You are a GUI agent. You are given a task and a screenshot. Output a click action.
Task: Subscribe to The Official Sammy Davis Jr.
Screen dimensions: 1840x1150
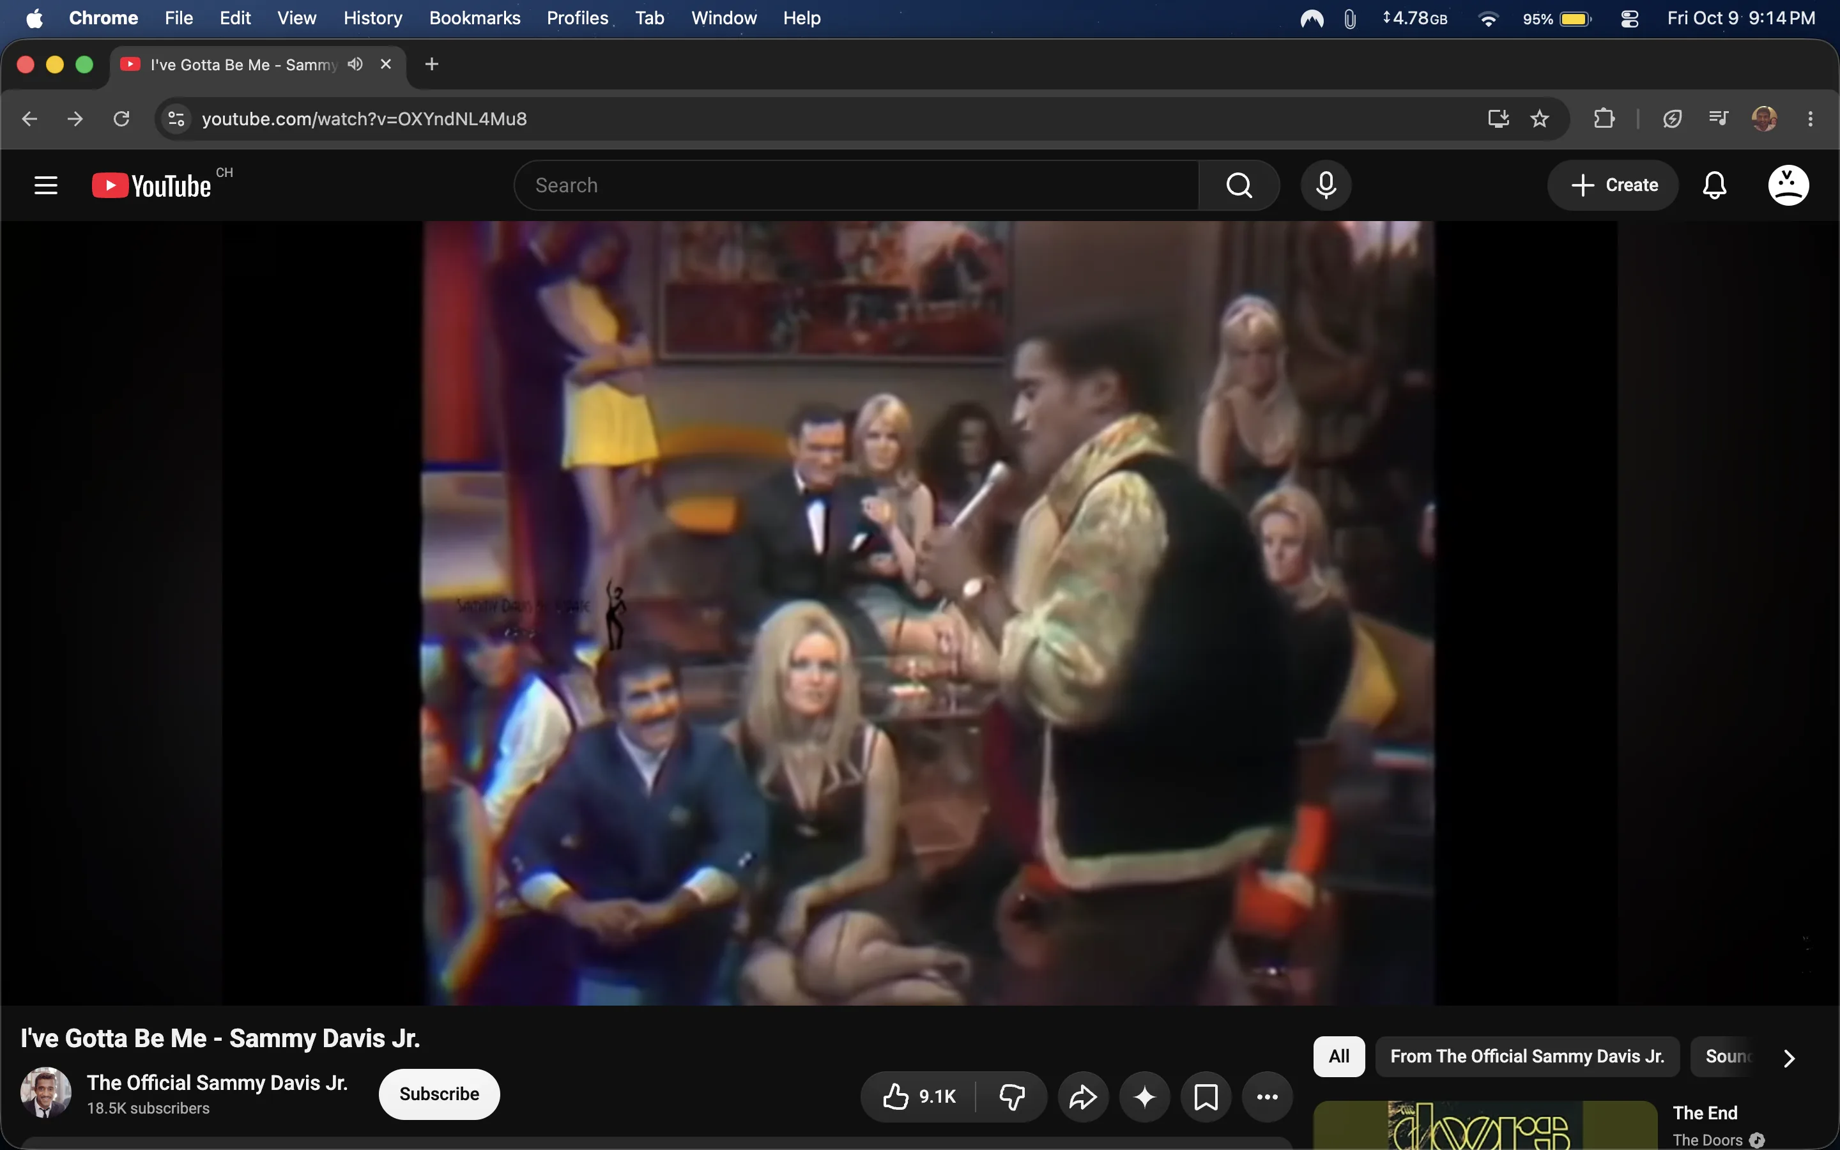[440, 1094]
